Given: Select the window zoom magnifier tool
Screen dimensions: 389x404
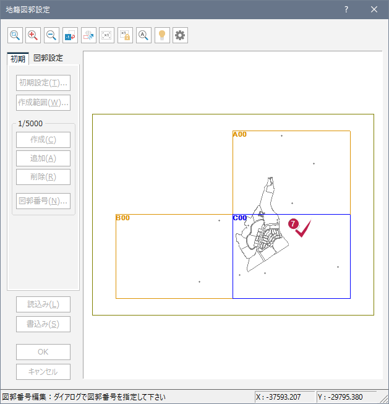Looking at the screenshot, I should pos(15,35).
